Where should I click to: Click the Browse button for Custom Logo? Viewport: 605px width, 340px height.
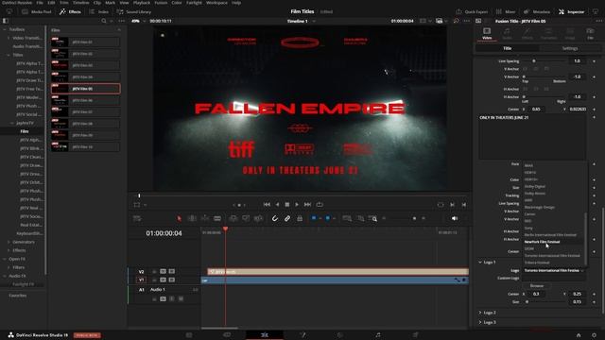537,285
